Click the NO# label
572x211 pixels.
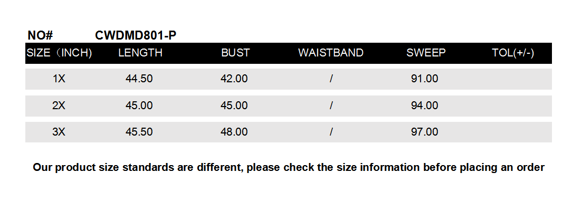click(x=40, y=36)
